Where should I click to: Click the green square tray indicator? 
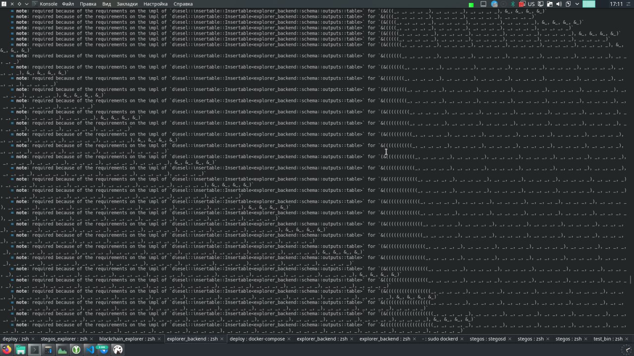click(471, 5)
